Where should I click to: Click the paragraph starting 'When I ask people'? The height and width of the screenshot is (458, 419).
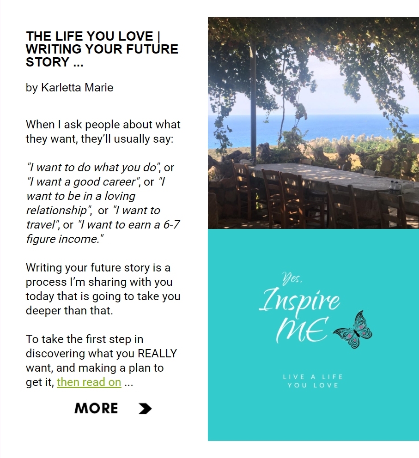(x=103, y=132)
